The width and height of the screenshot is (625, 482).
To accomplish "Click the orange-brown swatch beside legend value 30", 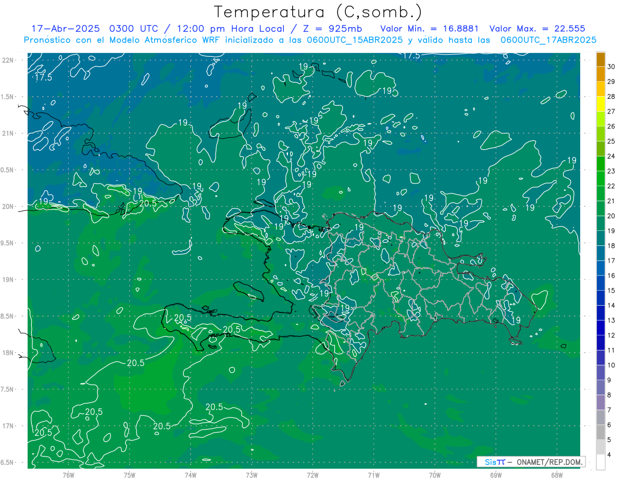I will click(x=601, y=60).
